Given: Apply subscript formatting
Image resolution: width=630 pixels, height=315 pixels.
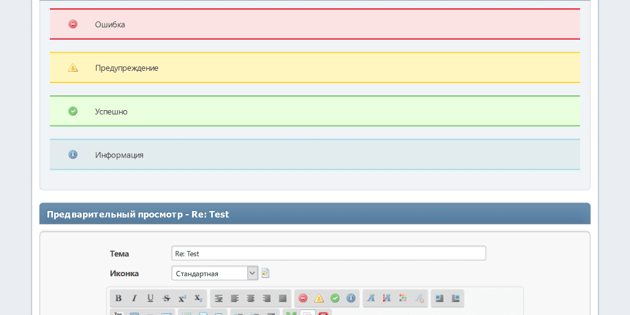Looking at the screenshot, I should [198, 298].
